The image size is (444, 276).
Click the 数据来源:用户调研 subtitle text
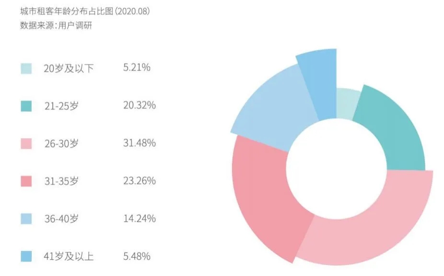[x=56, y=25]
